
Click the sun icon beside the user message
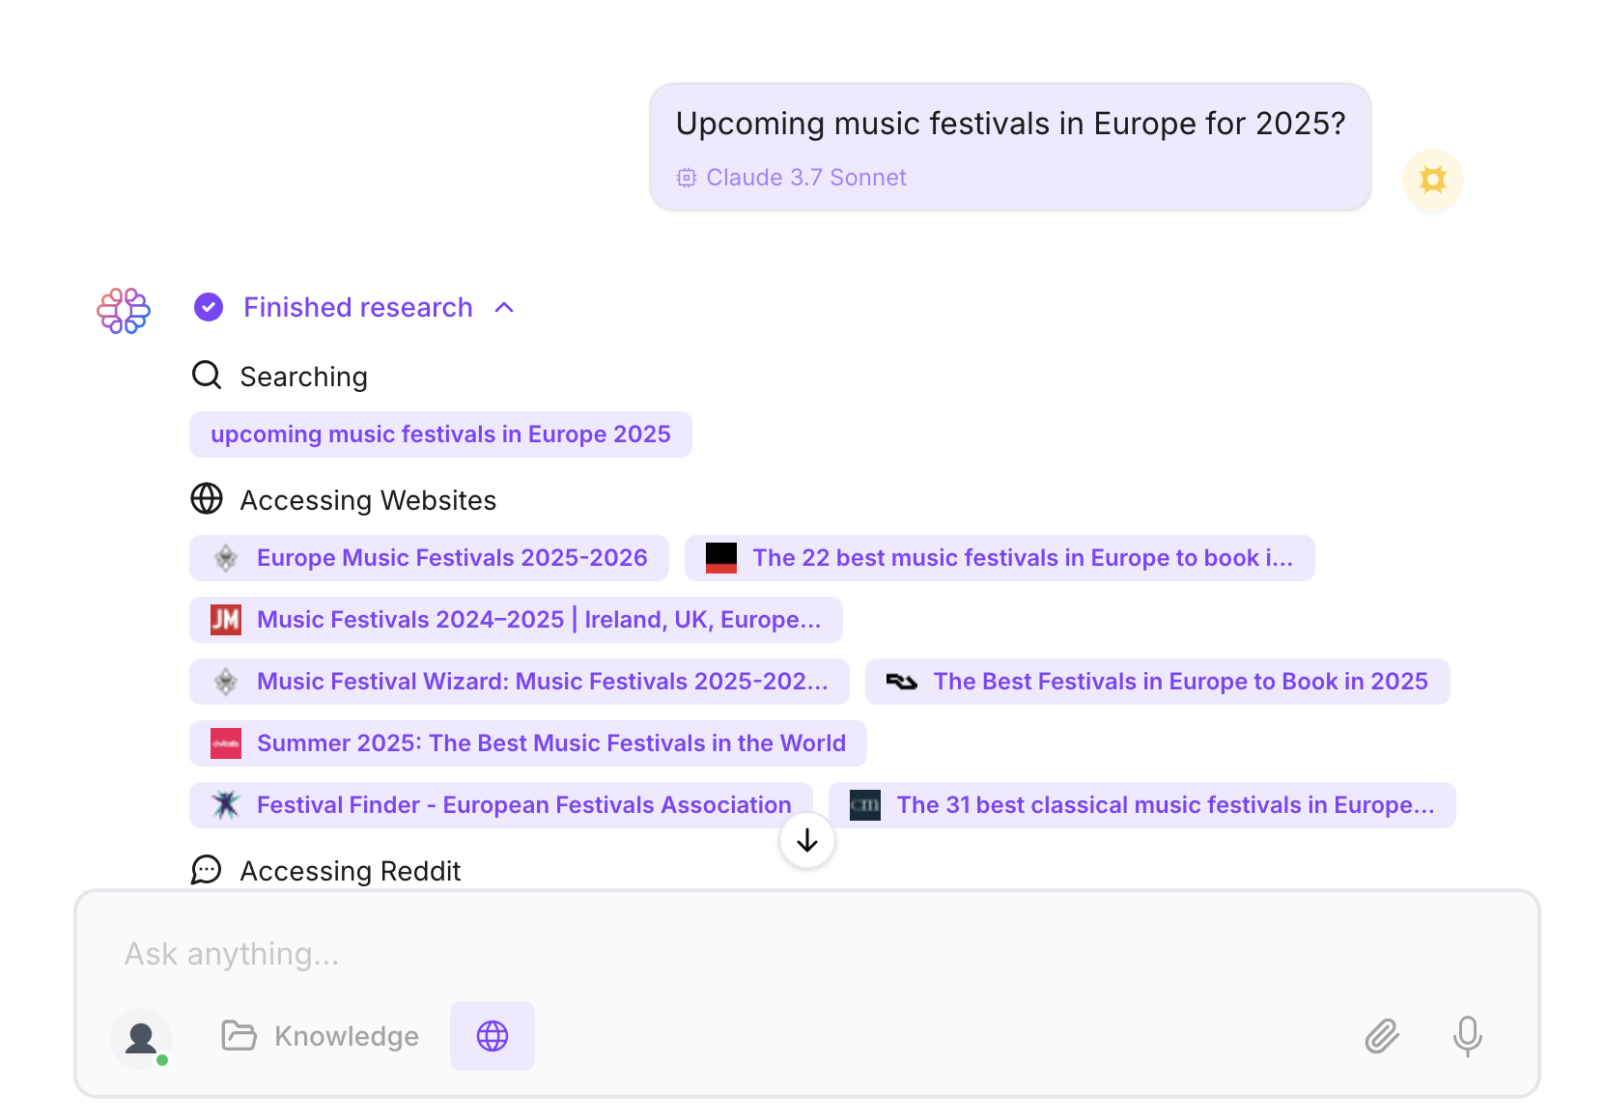click(x=1432, y=180)
